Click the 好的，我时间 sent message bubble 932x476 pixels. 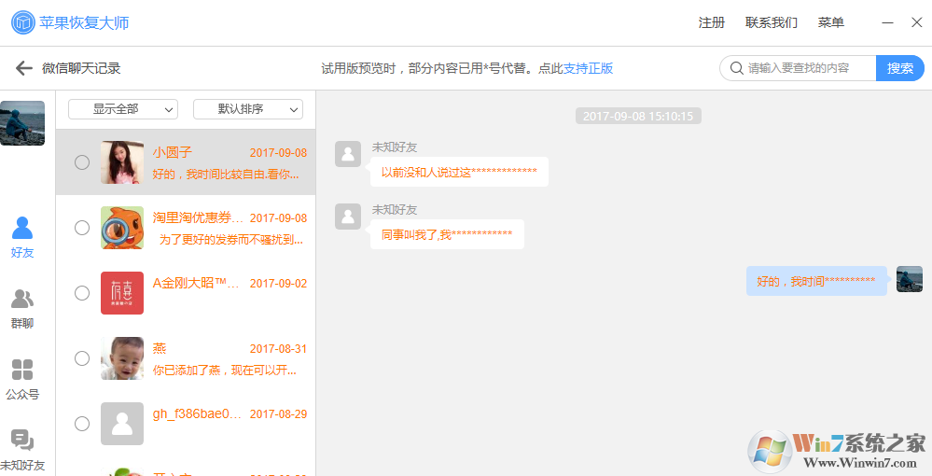(x=816, y=281)
